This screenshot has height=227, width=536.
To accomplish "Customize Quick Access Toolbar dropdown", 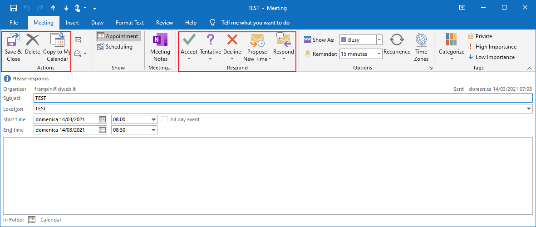I will pyautogui.click(x=95, y=8).
